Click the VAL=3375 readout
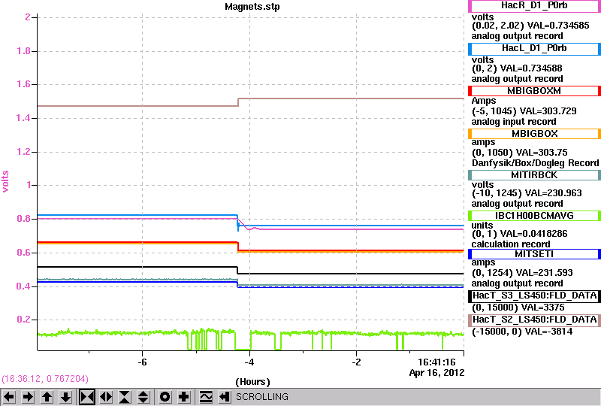 (543, 308)
